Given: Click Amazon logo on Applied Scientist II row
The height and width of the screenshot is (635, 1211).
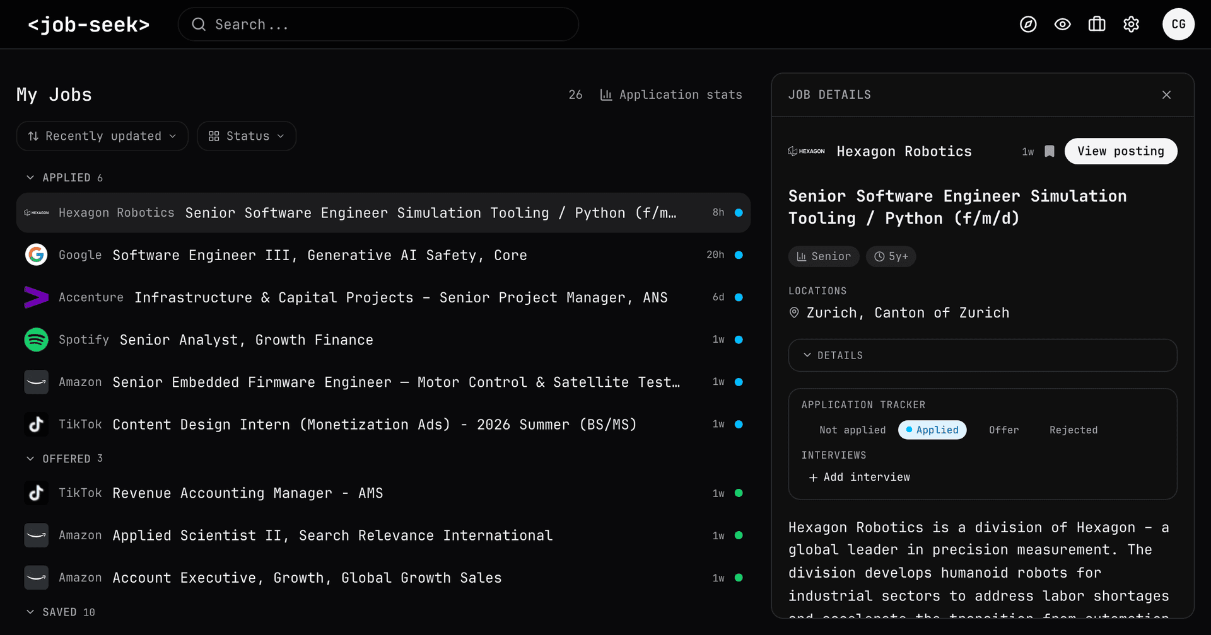Looking at the screenshot, I should [37, 535].
